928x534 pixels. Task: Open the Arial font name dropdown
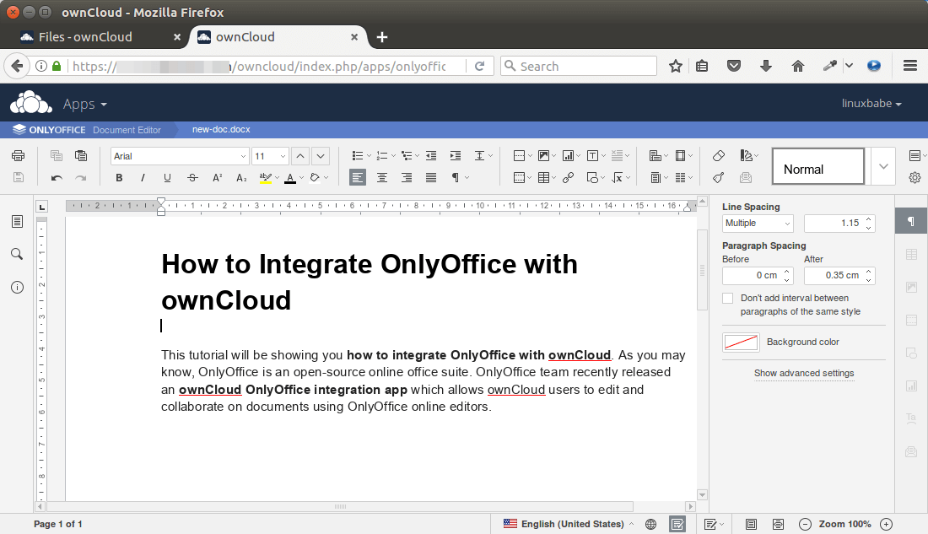pyautogui.click(x=243, y=156)
